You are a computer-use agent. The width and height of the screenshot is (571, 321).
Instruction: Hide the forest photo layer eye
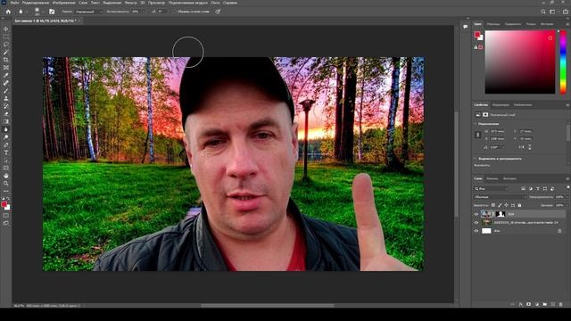(476, 222)
